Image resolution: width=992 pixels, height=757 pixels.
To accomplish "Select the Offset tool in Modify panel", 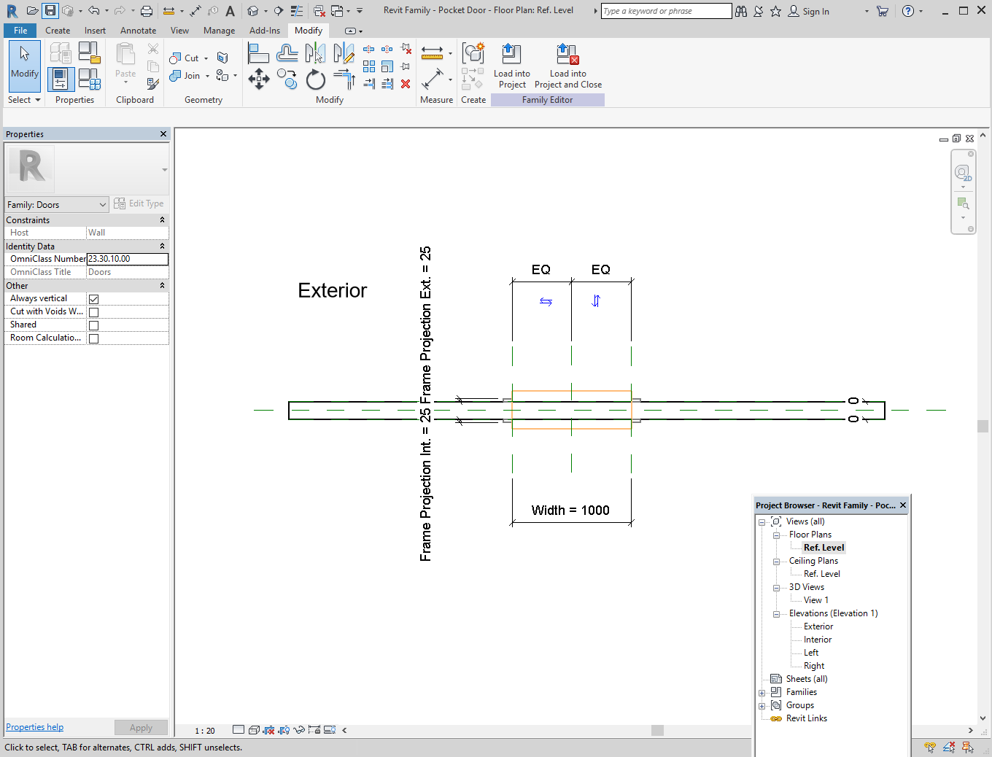I will point(287,53).
